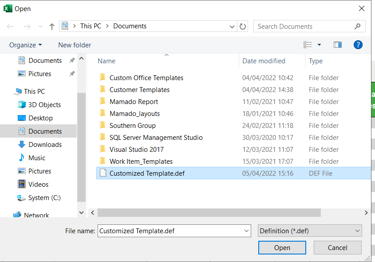This screenshot has width=375, height=262.
Task: Click the change view icon
Action: 308,45
